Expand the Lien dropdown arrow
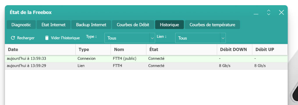This screenshot has height=105, width=298. tap(223, 38)
